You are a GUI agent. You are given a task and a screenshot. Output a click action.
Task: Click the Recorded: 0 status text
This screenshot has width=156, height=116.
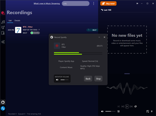12,114
